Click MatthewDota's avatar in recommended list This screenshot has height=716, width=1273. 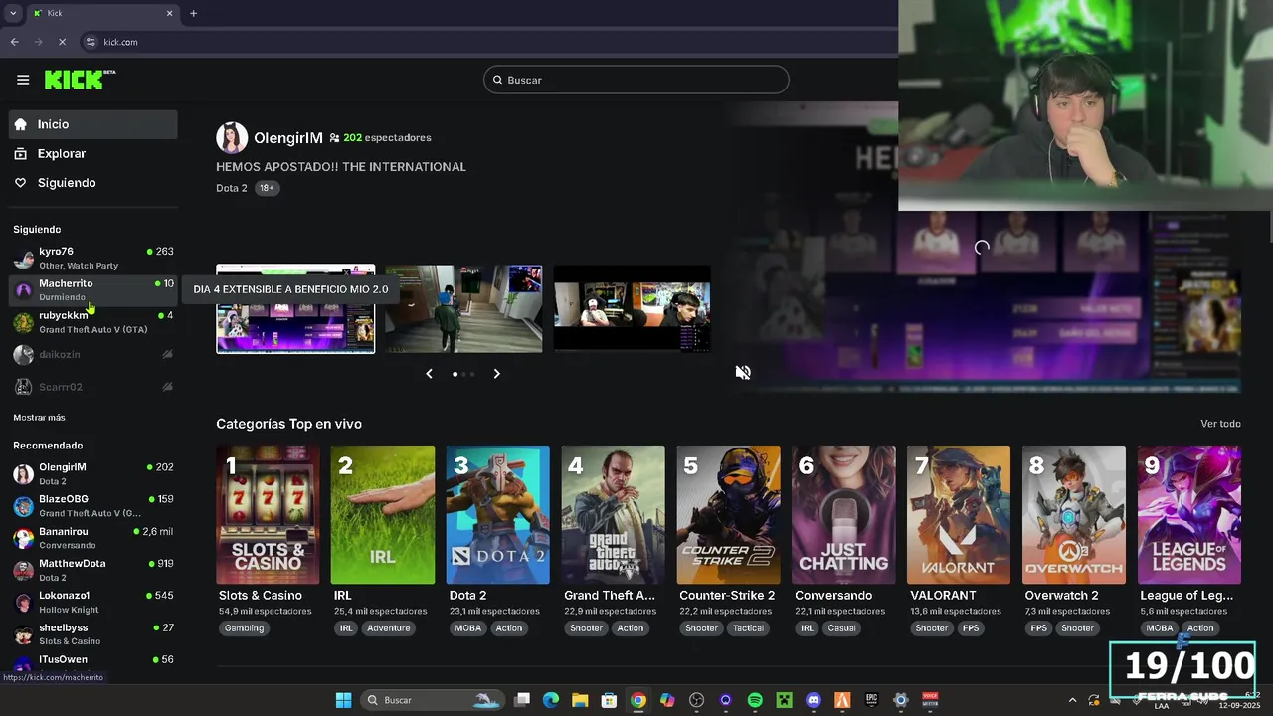click(x=23, y=570)
